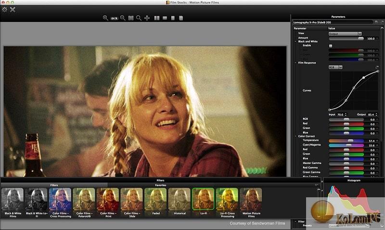Screen dimensions: 385x230
Task: Select the pan move-arrows tool
Action: click(147, 18)
